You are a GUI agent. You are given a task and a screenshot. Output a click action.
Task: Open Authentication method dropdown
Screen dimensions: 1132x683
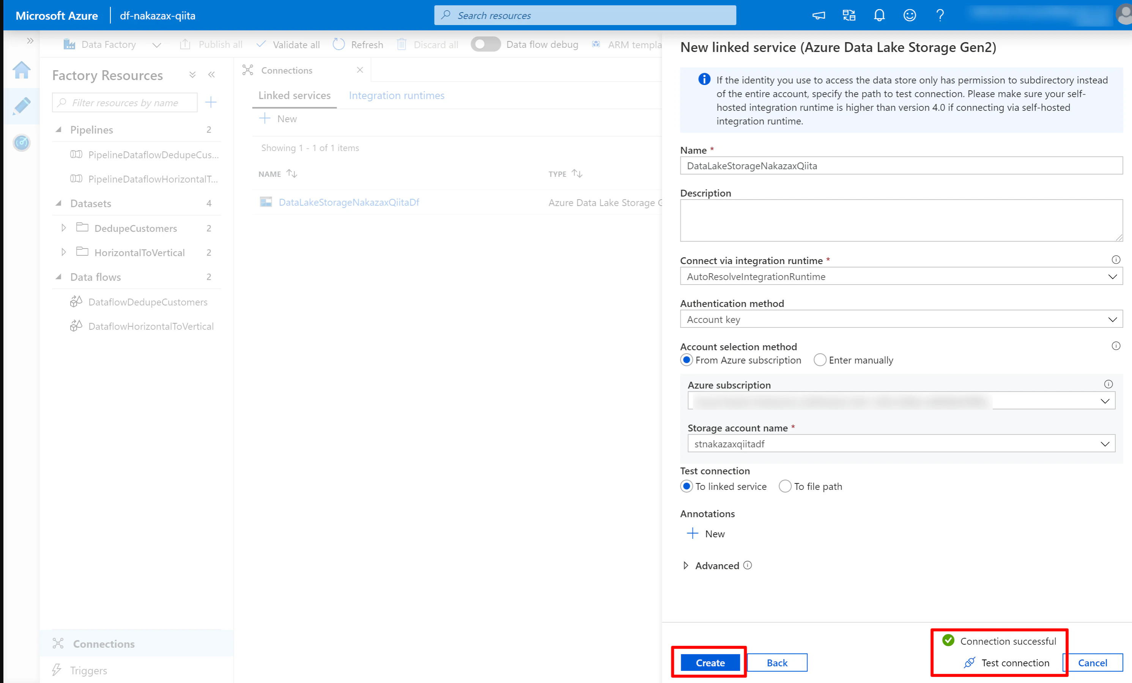coord(901,319)
